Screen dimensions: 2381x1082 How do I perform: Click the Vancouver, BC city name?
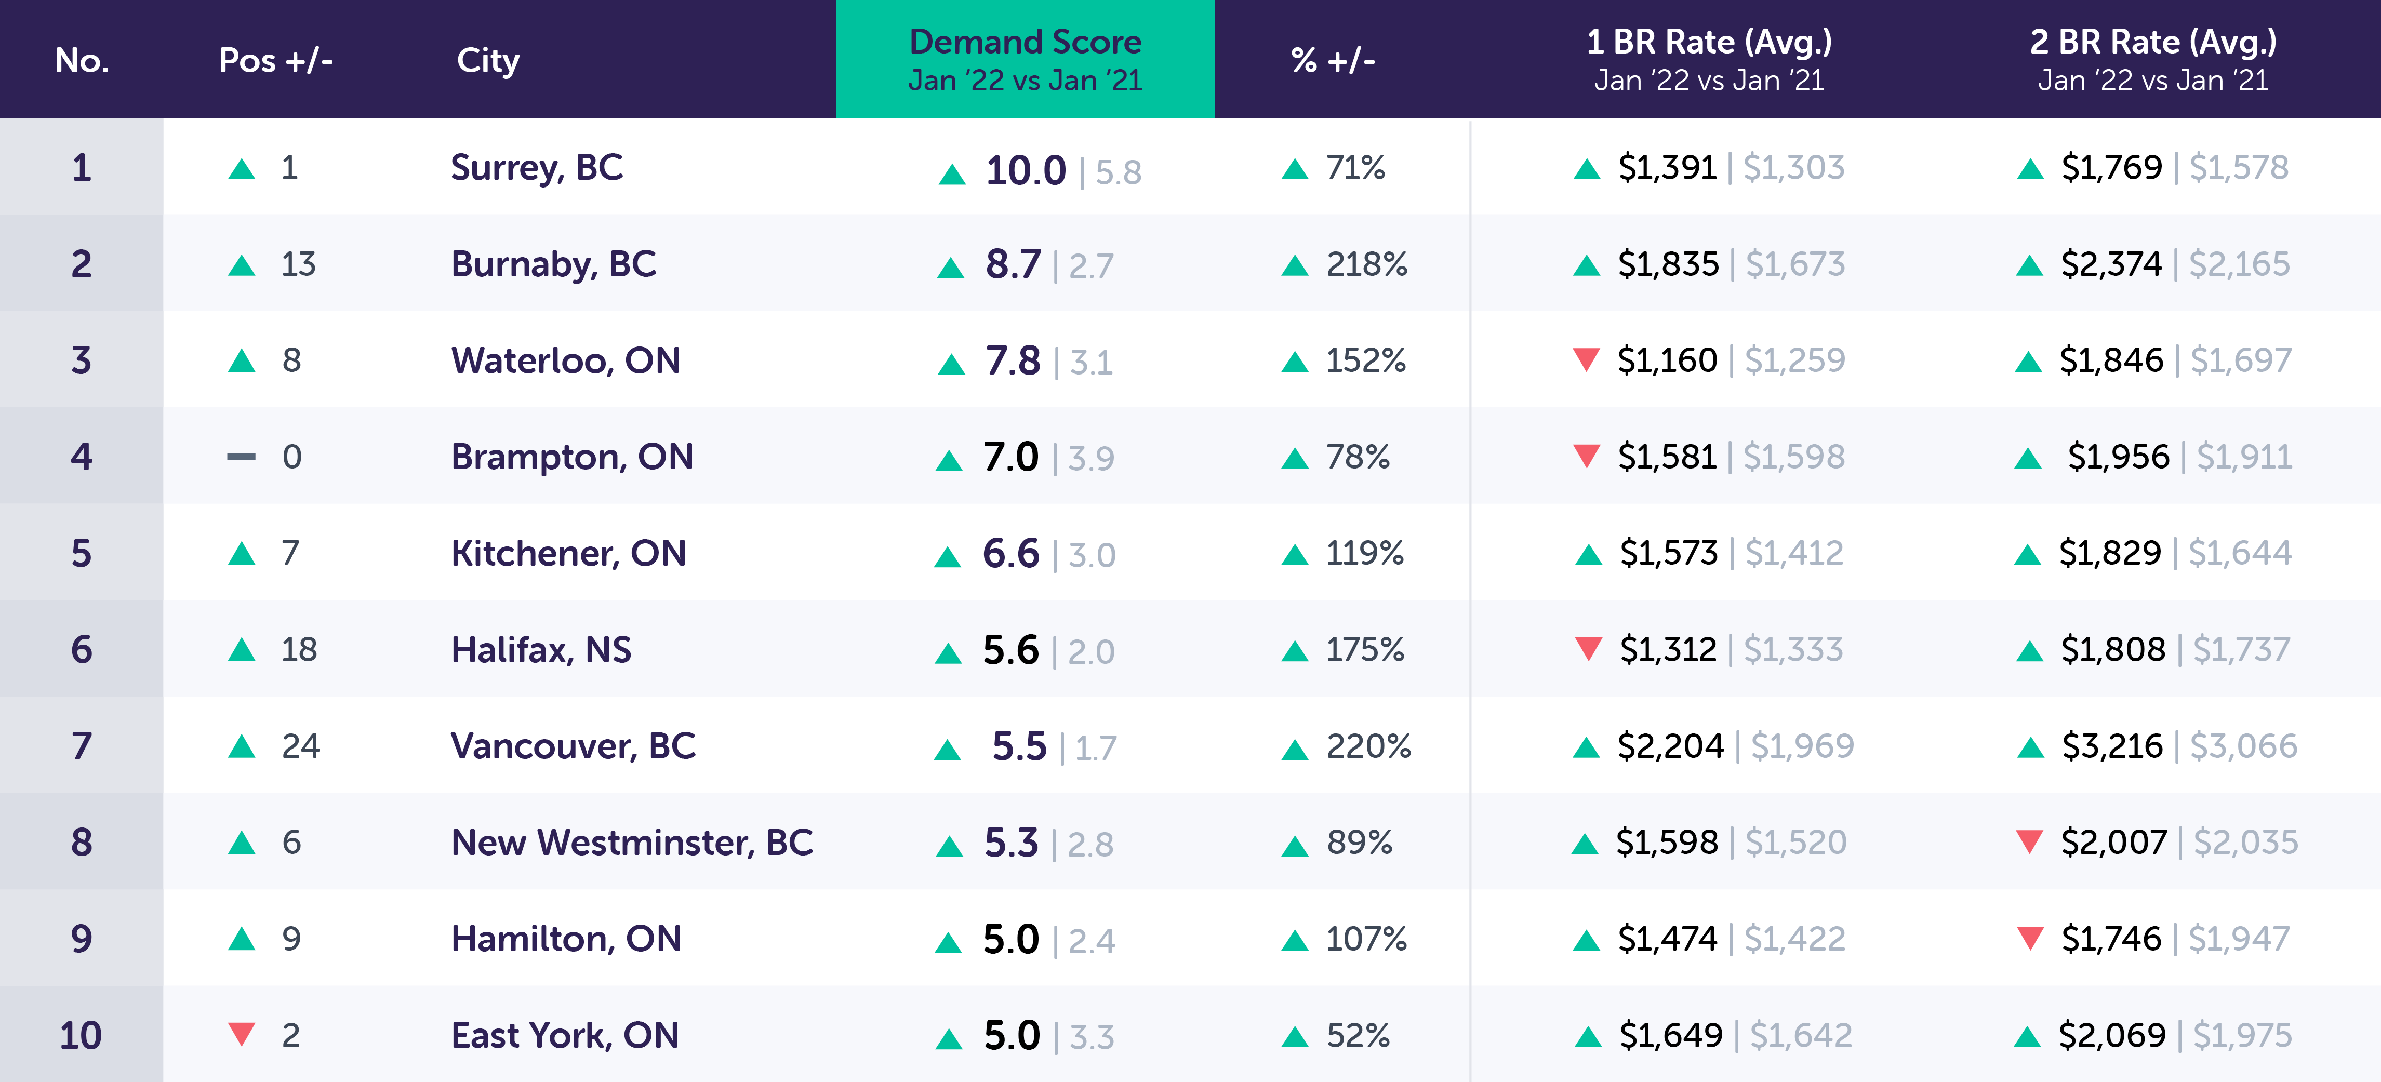click(573, 746)
